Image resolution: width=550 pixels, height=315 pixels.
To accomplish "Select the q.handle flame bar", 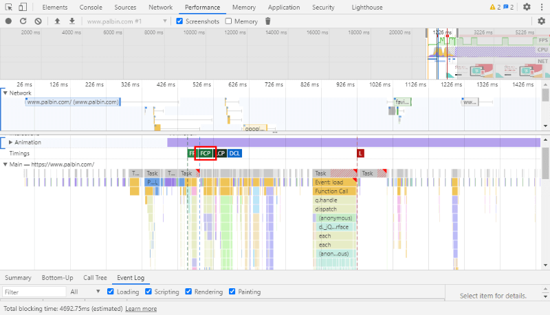I will tap(334, 200).
